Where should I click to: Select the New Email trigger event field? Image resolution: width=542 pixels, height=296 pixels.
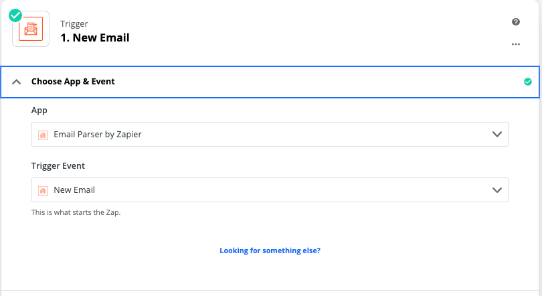270,190
